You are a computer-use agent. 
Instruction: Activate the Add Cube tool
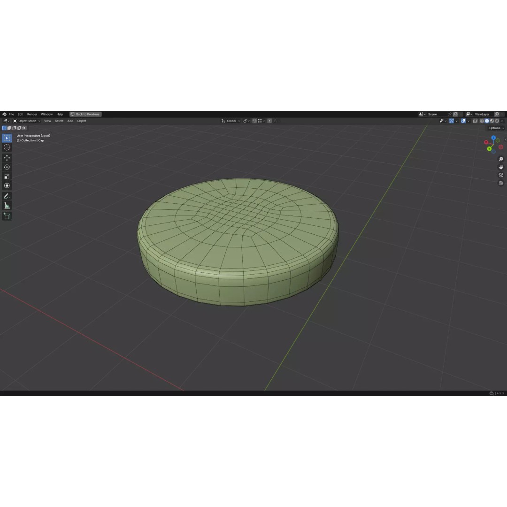click(7, 216)
